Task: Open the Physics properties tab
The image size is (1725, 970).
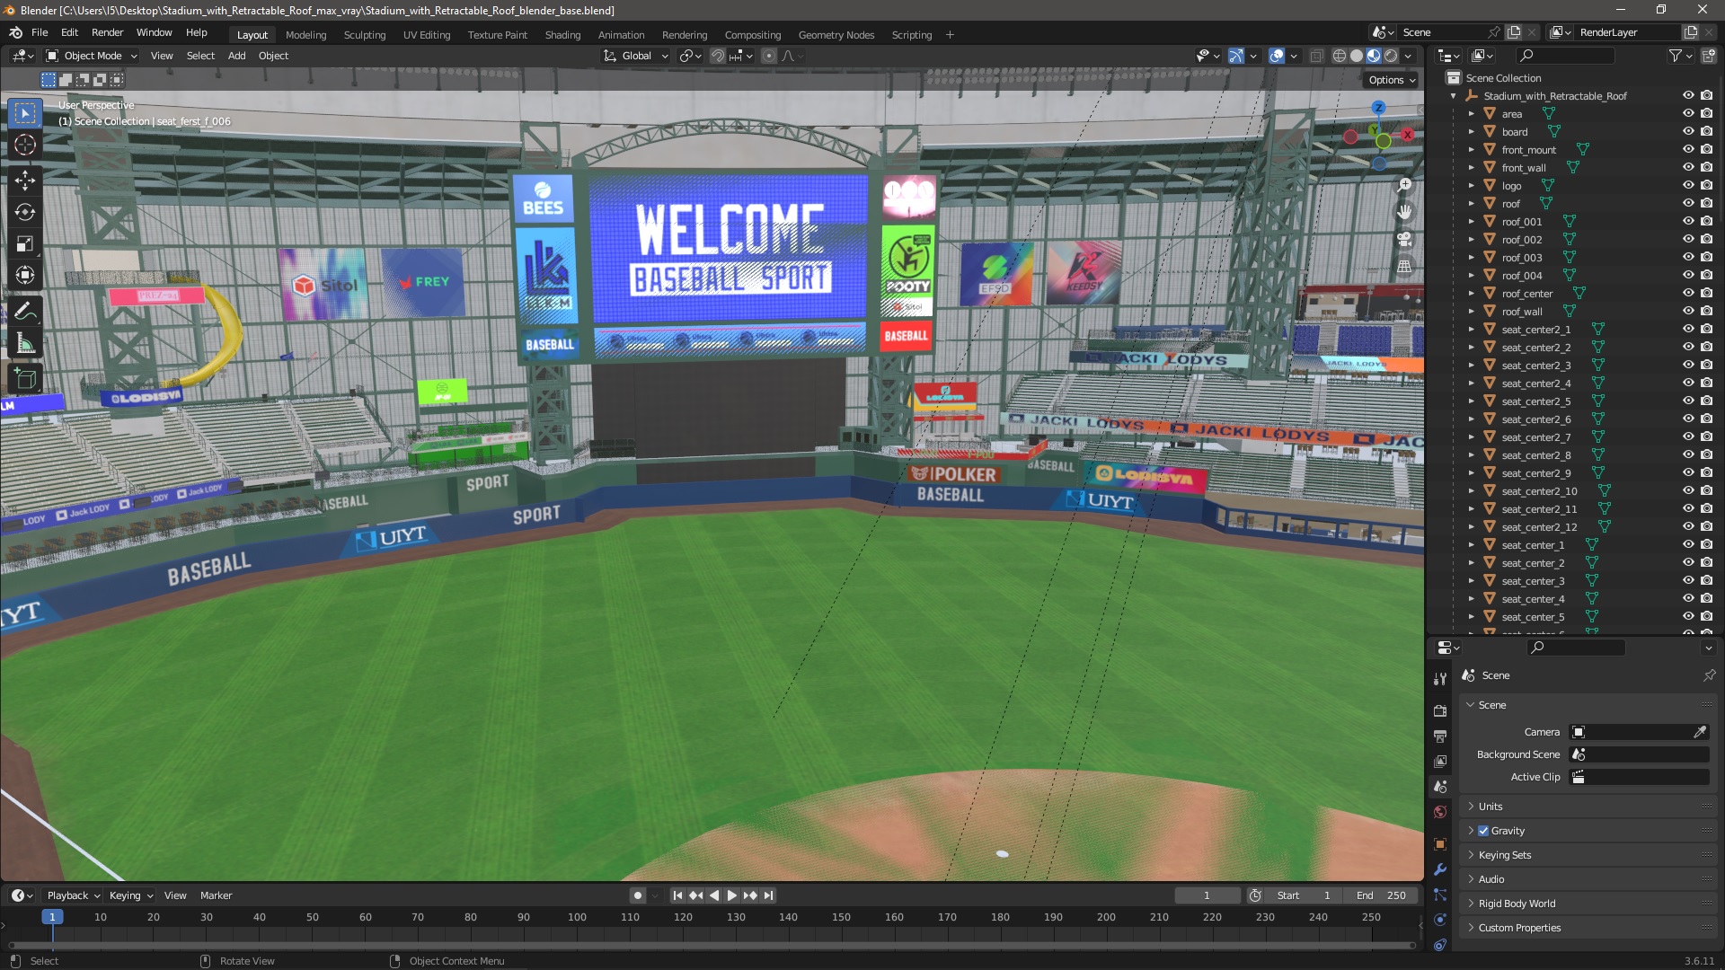Action: coord(1440,920)
